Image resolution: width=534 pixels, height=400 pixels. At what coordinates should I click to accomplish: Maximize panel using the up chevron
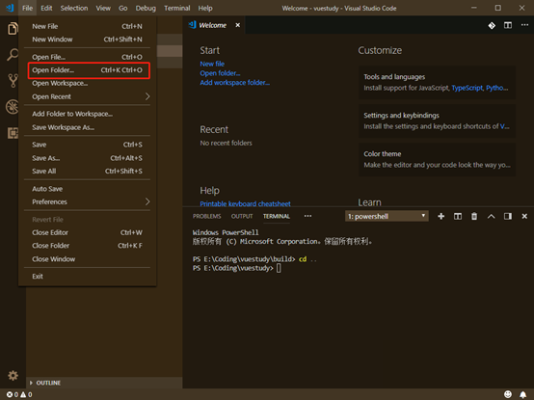(491, 216)
